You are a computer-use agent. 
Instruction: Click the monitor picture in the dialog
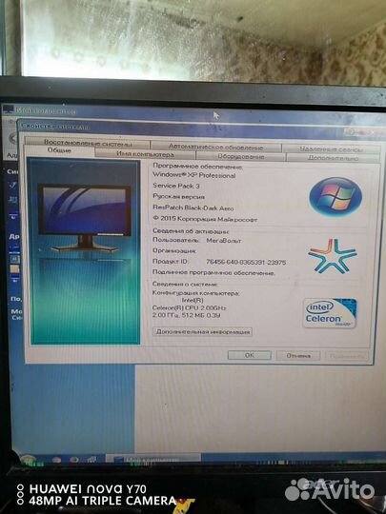(85, 218)
